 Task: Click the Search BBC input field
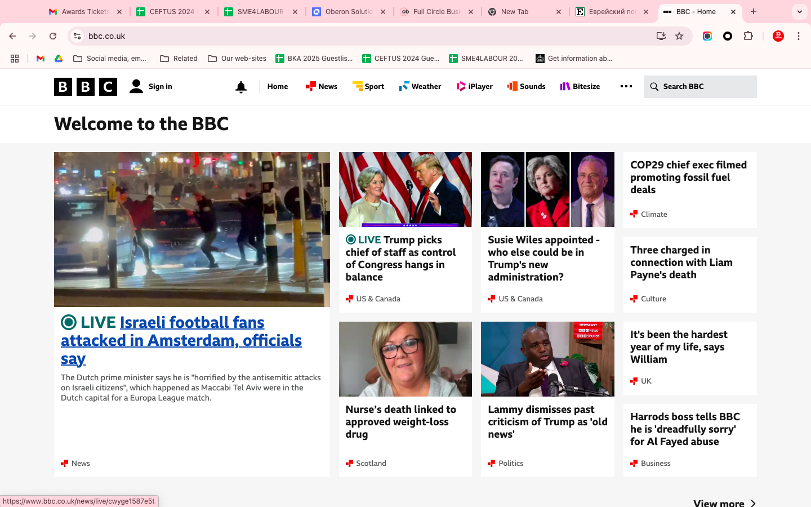(707, 87)
